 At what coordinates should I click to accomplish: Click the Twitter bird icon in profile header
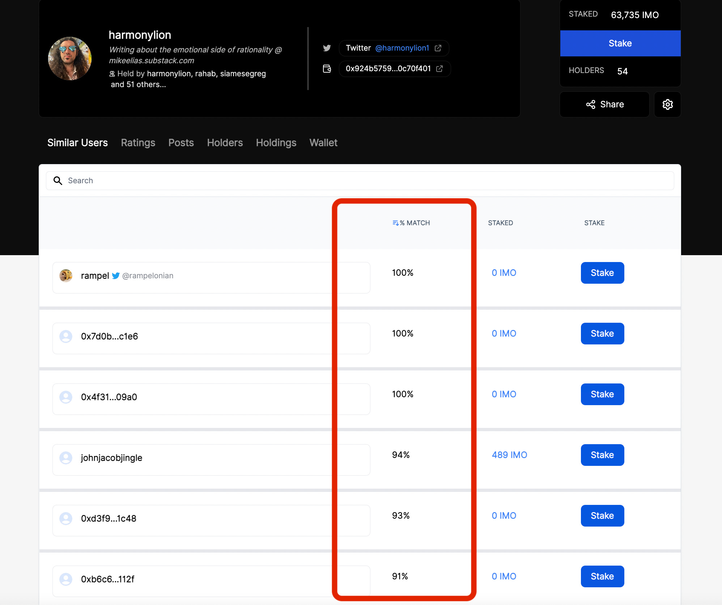(x=327, y=48)
